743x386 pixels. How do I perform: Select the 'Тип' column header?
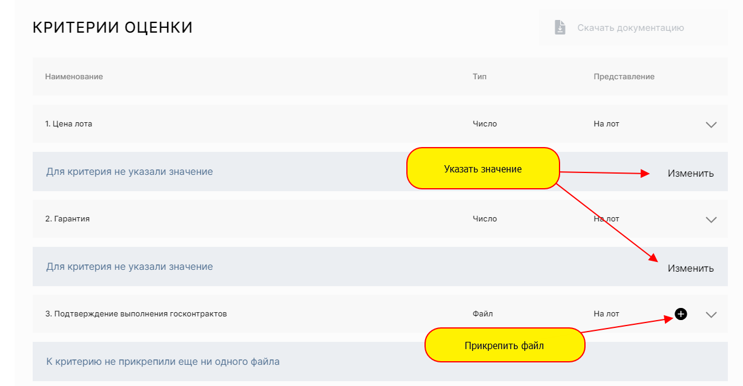click(x=479, y=77)
